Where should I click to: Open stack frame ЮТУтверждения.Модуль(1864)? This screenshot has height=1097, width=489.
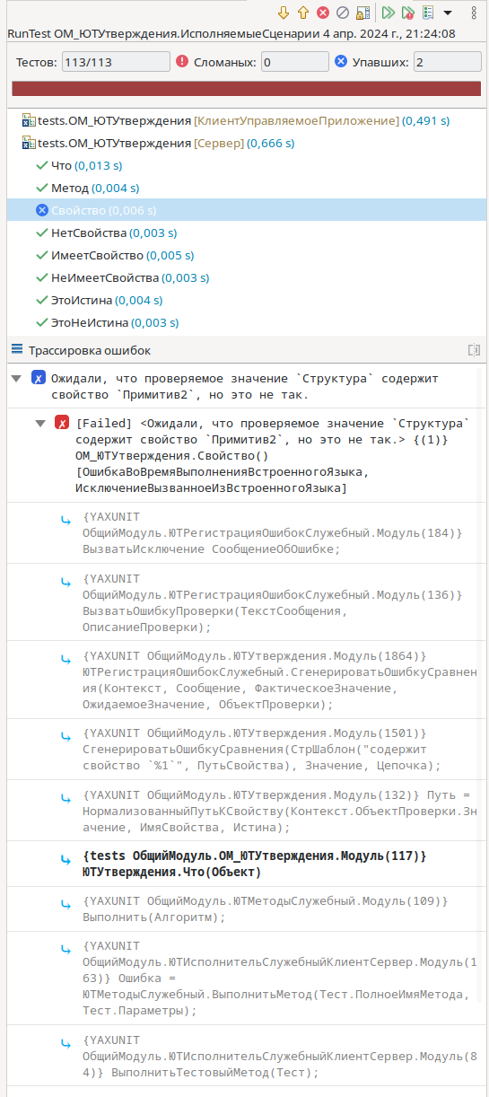(280, 681)
